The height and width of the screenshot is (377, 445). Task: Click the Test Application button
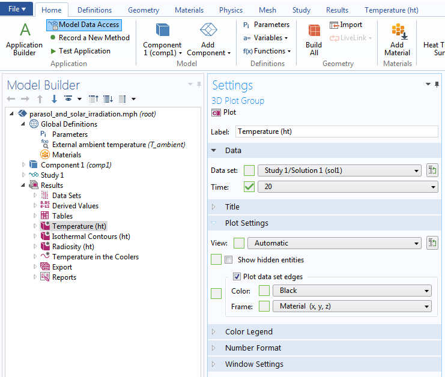84,51
